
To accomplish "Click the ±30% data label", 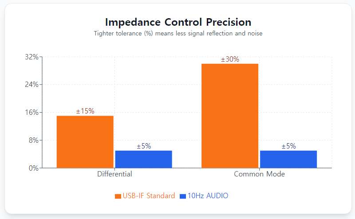I will [x=230, y=59].
